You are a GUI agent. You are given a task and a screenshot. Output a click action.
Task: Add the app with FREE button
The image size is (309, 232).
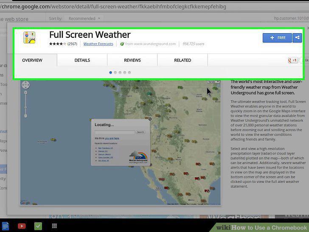pyautogui.click(x=277, y=38)
